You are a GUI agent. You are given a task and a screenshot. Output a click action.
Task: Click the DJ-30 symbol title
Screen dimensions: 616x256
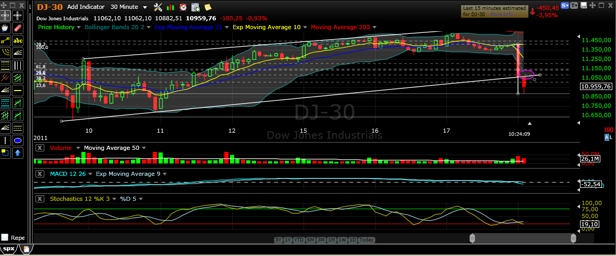[50, 7]
